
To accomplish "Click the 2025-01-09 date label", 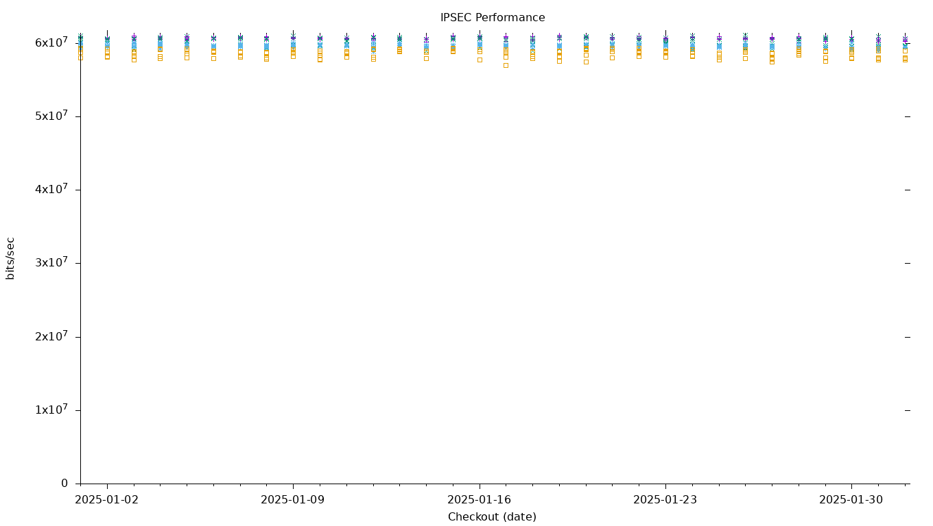I will (292, 500).
